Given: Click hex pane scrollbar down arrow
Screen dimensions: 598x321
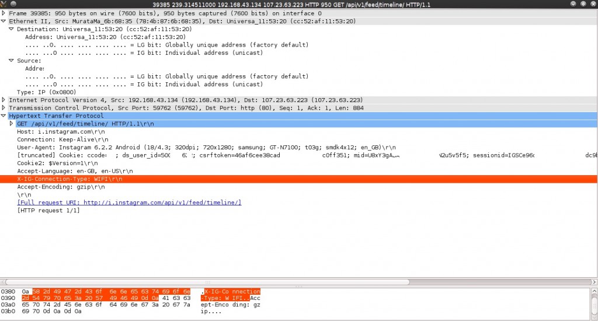Looking at the screenshot, I should [594, 316].
